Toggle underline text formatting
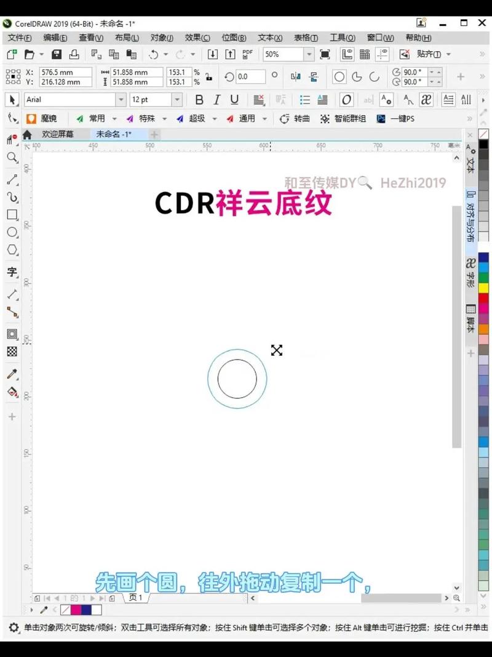The width and height of the screenshot is (492, 657). pyautogui.click(x=233, y=99)
